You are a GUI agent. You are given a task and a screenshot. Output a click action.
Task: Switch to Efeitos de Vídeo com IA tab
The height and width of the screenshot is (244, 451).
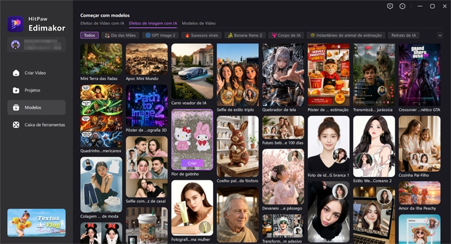click(103, 23)
